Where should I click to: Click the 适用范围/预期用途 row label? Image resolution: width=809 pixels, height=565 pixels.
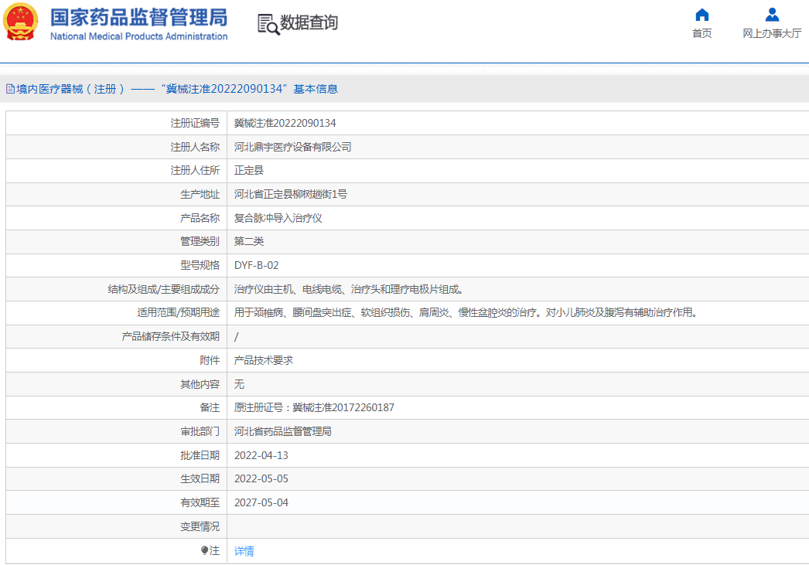click(x=179, y=312)
